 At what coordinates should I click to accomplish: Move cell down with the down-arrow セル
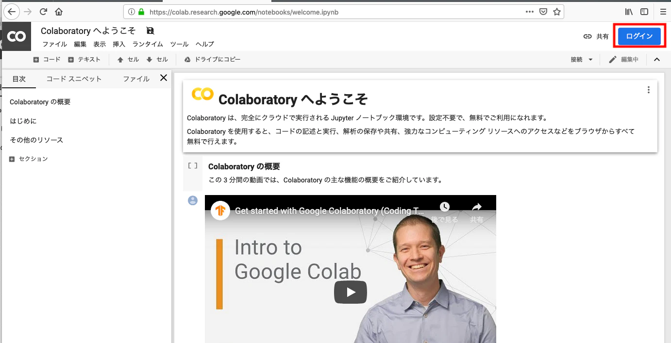pyautogui.click(x=157, y=60)
